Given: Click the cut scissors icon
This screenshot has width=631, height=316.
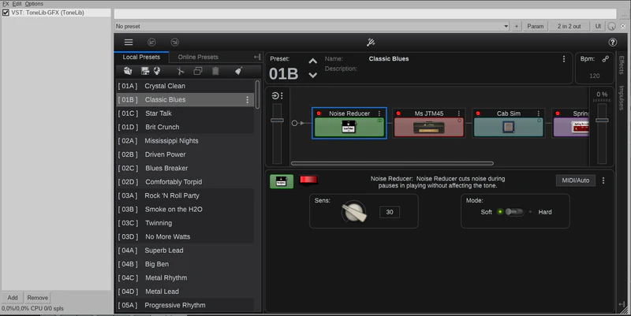Looking at the screenshot, I should point(181,71).
